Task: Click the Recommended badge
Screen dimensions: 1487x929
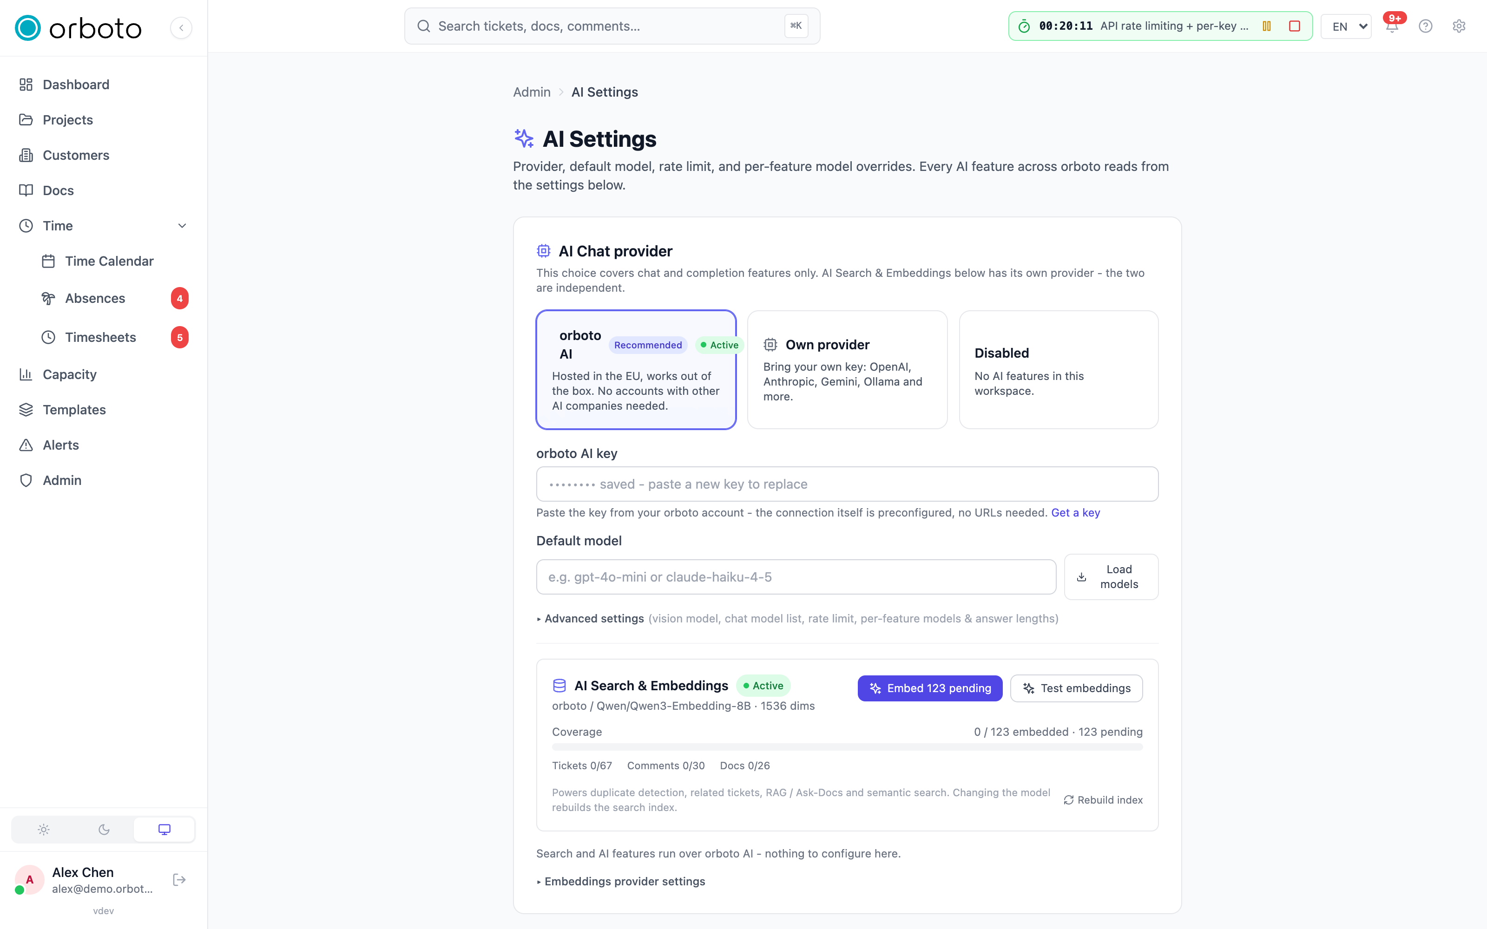Action: click(x=648, y=345)
